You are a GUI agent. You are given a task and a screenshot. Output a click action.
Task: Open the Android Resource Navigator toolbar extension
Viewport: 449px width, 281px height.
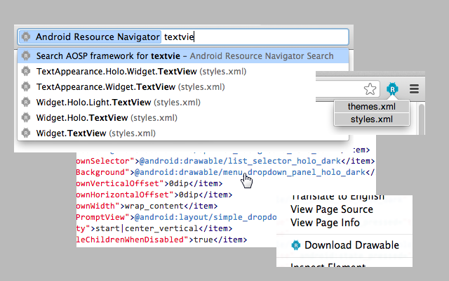(x=392, y=89)
